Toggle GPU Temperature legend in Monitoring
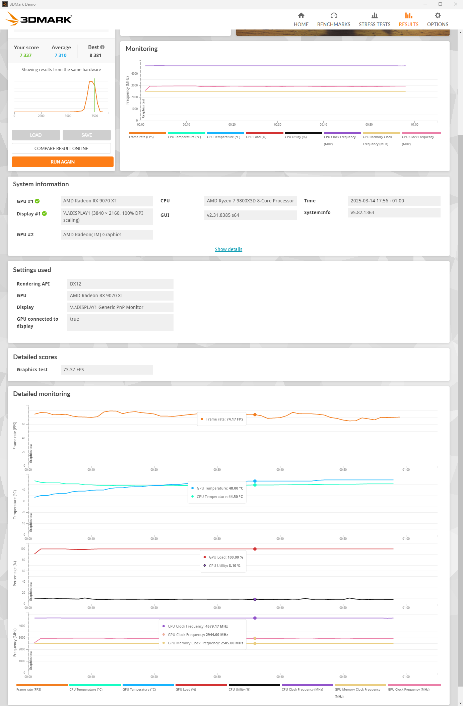 pos(225,135)
